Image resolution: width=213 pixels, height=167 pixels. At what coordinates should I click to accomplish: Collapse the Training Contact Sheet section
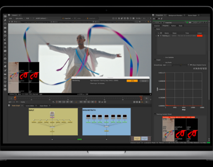pyautogui.click(x=155, y=114)
